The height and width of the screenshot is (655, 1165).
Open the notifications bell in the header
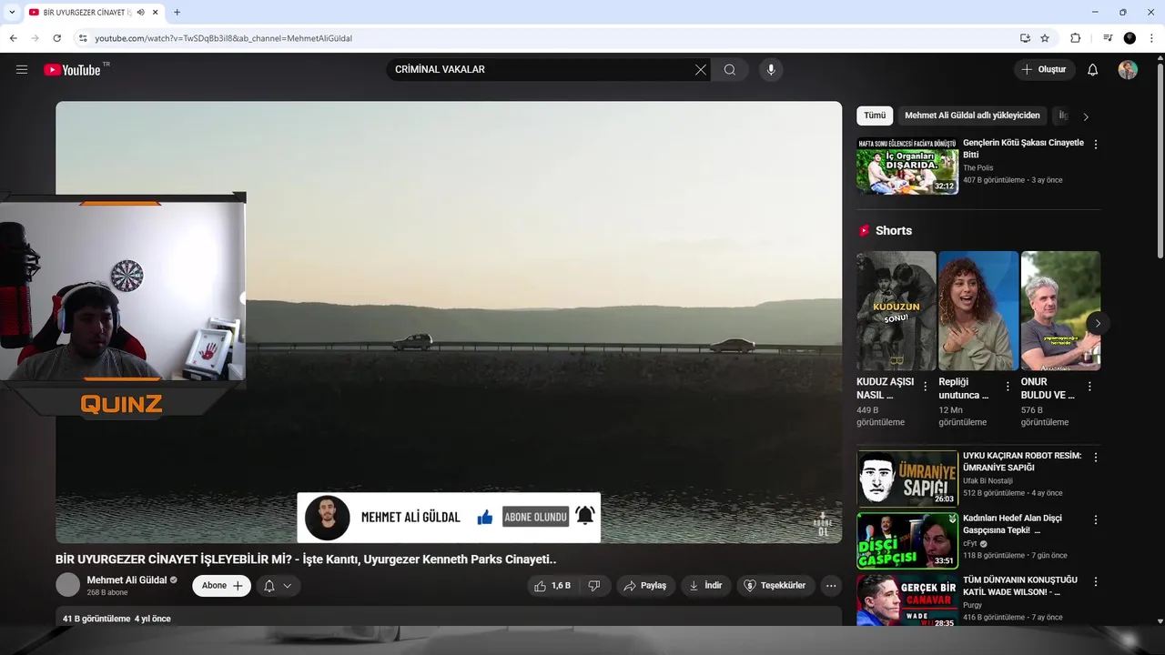point(1093,70)
